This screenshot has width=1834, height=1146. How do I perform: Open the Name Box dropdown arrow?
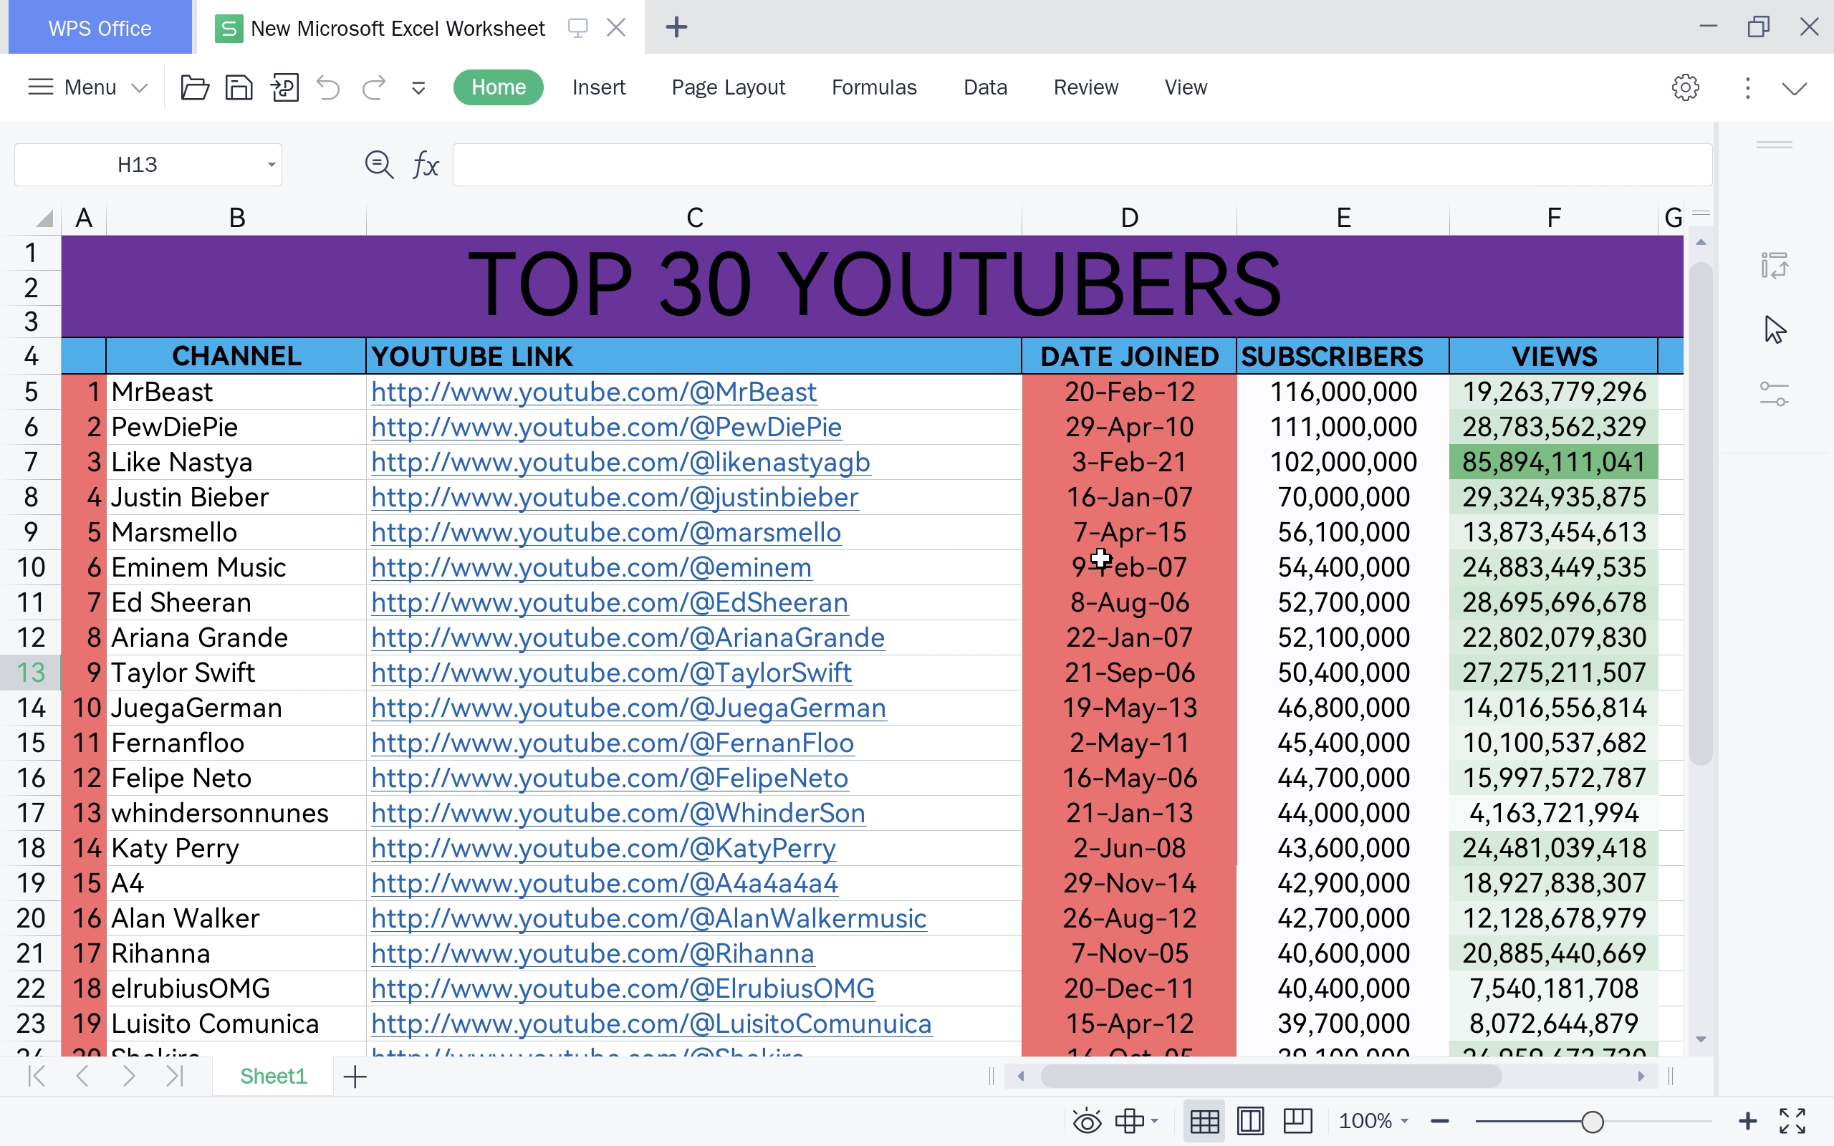coord(271,165)
